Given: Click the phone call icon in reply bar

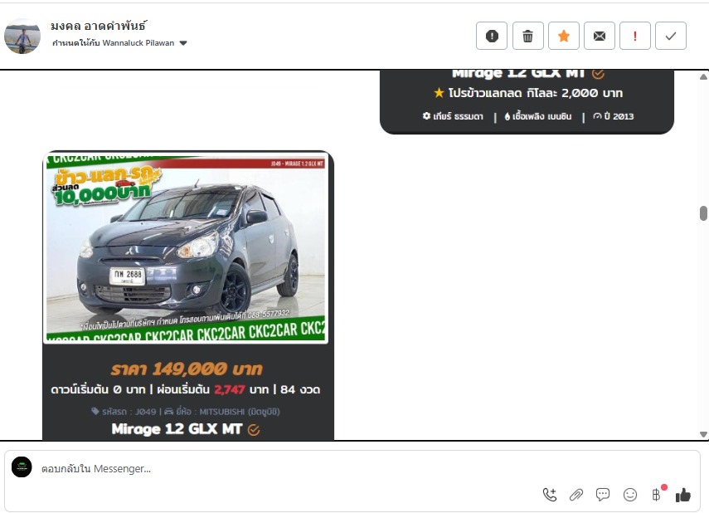Looking at the screenshot, I should point(550,495).
